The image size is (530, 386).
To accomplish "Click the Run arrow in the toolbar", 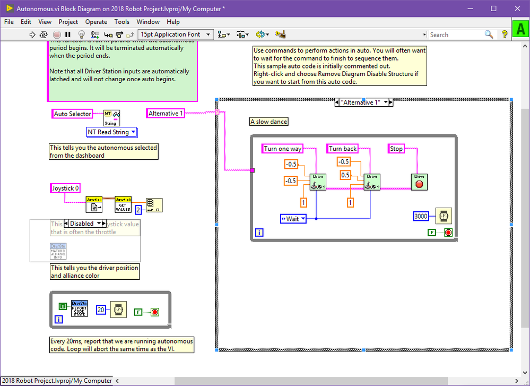I will point(32,35).
